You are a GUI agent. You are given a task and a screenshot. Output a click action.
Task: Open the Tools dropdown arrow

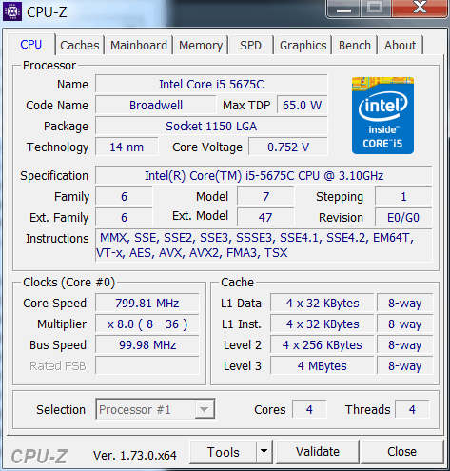coord(264,451)
